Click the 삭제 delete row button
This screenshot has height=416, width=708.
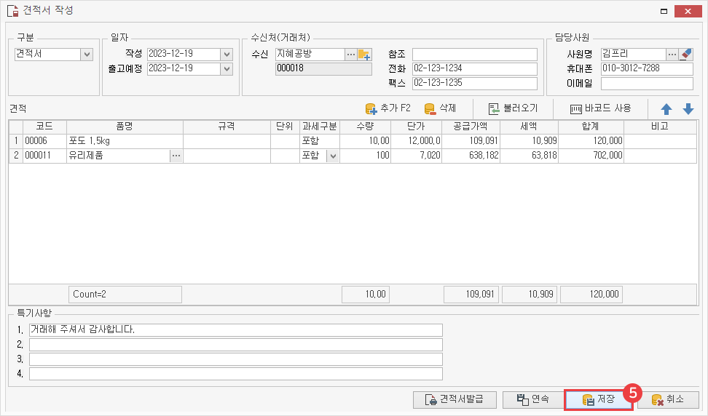440,108
